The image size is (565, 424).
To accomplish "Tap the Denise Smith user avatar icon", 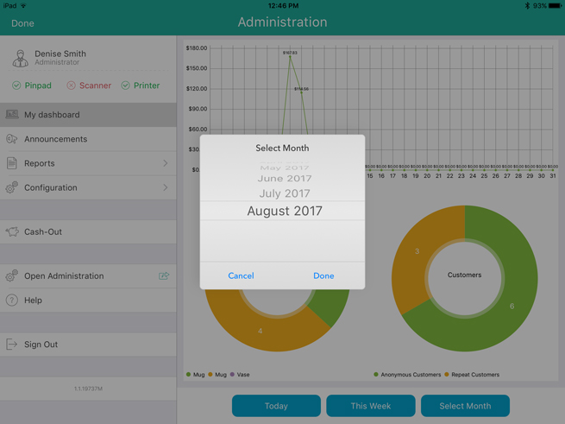I will 20,59.
